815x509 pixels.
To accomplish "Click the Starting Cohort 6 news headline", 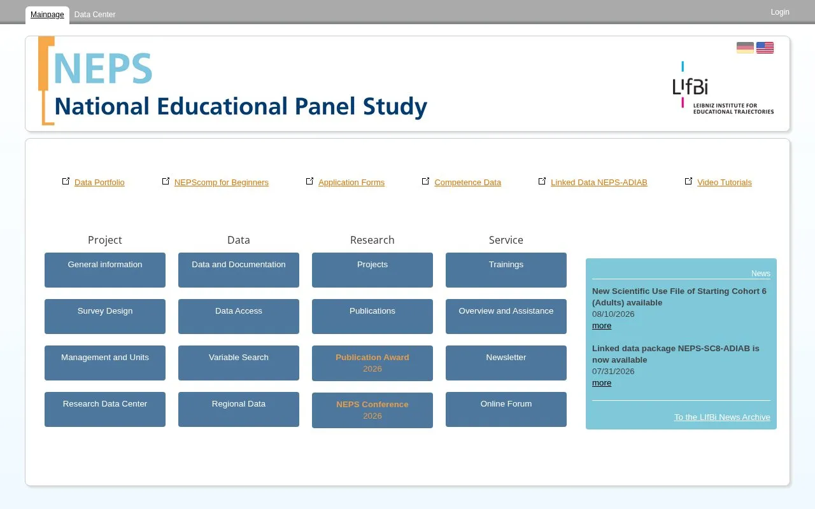I will click(x=679, y=297).
